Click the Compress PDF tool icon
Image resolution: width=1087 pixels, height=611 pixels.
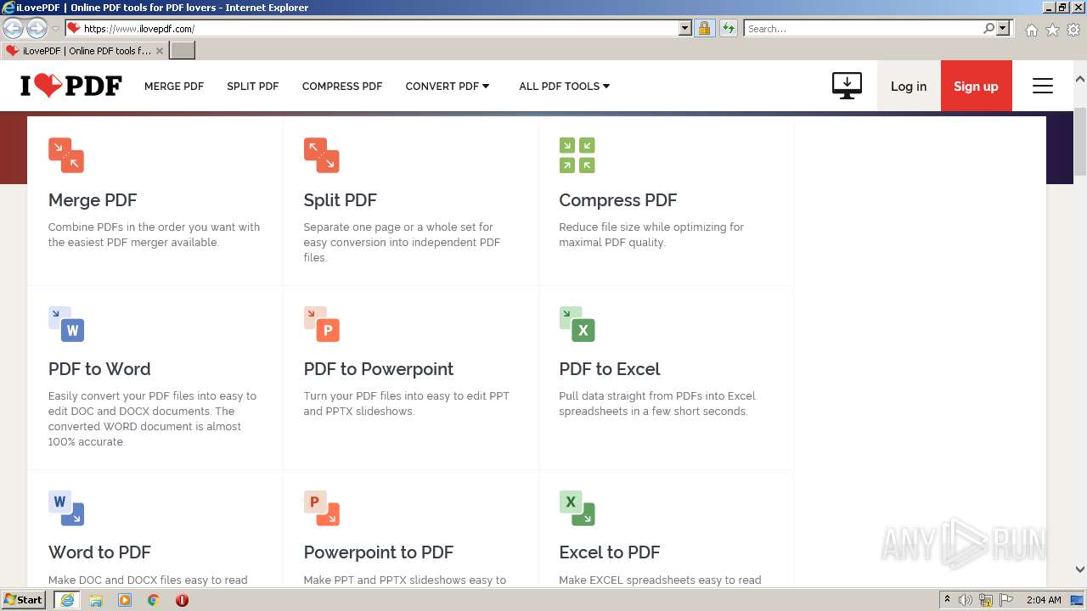[577, 155]
